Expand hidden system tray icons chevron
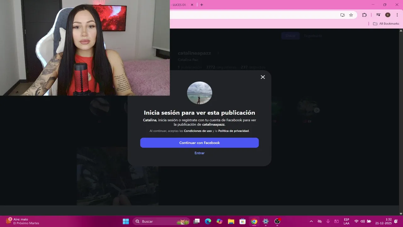The width and height of the screenshot is (403, 227). coord(311,221)
